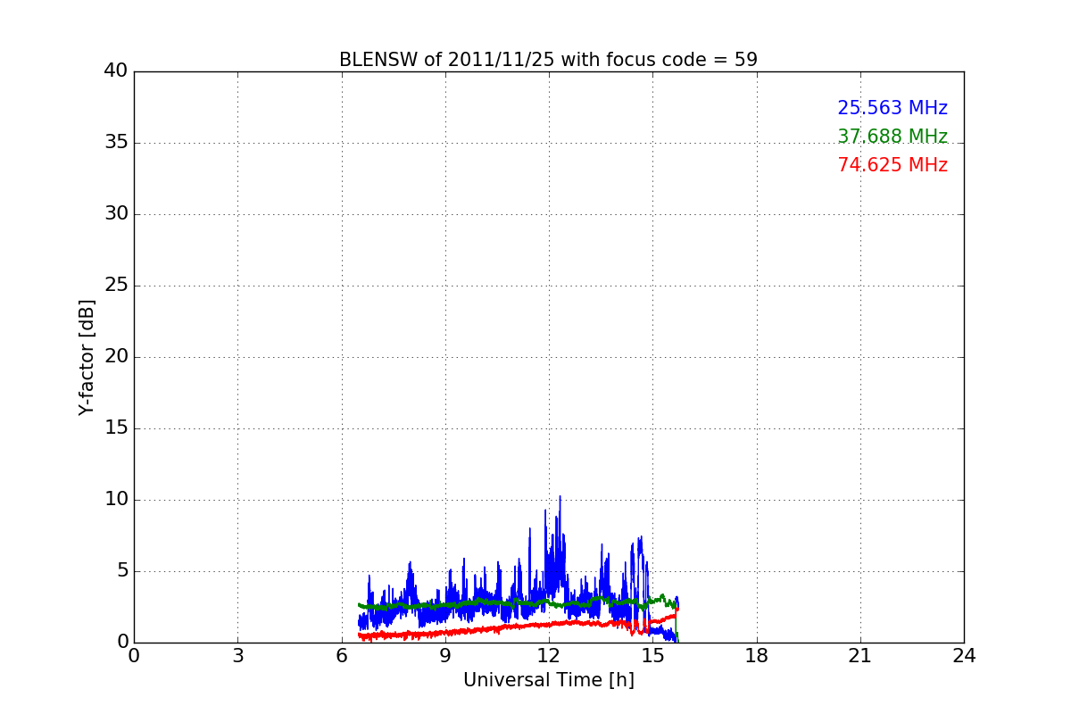Click the 'Universal Time [h]' axis label

pyautogui.click(x=548, y=680)
